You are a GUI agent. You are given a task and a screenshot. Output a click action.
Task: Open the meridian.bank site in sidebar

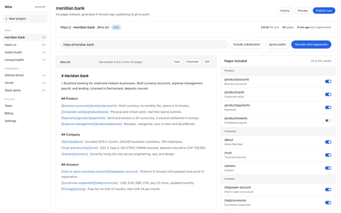[x=25, y=37]
